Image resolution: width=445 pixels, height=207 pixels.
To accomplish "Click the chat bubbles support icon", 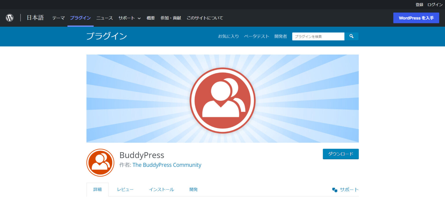I will point(335,189).
